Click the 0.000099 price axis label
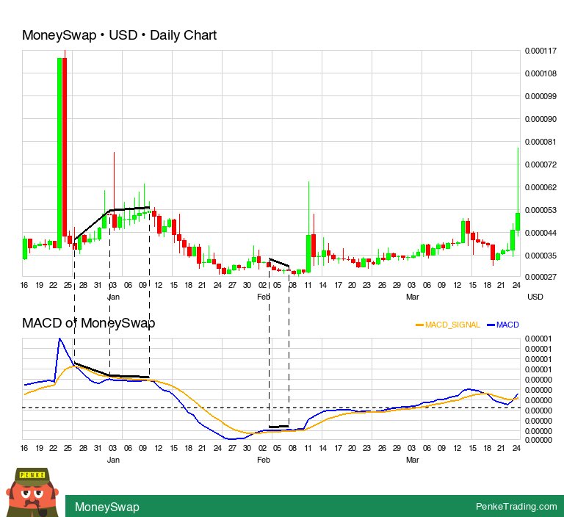This screenshot has width=564, height=517. pos(540,96)
